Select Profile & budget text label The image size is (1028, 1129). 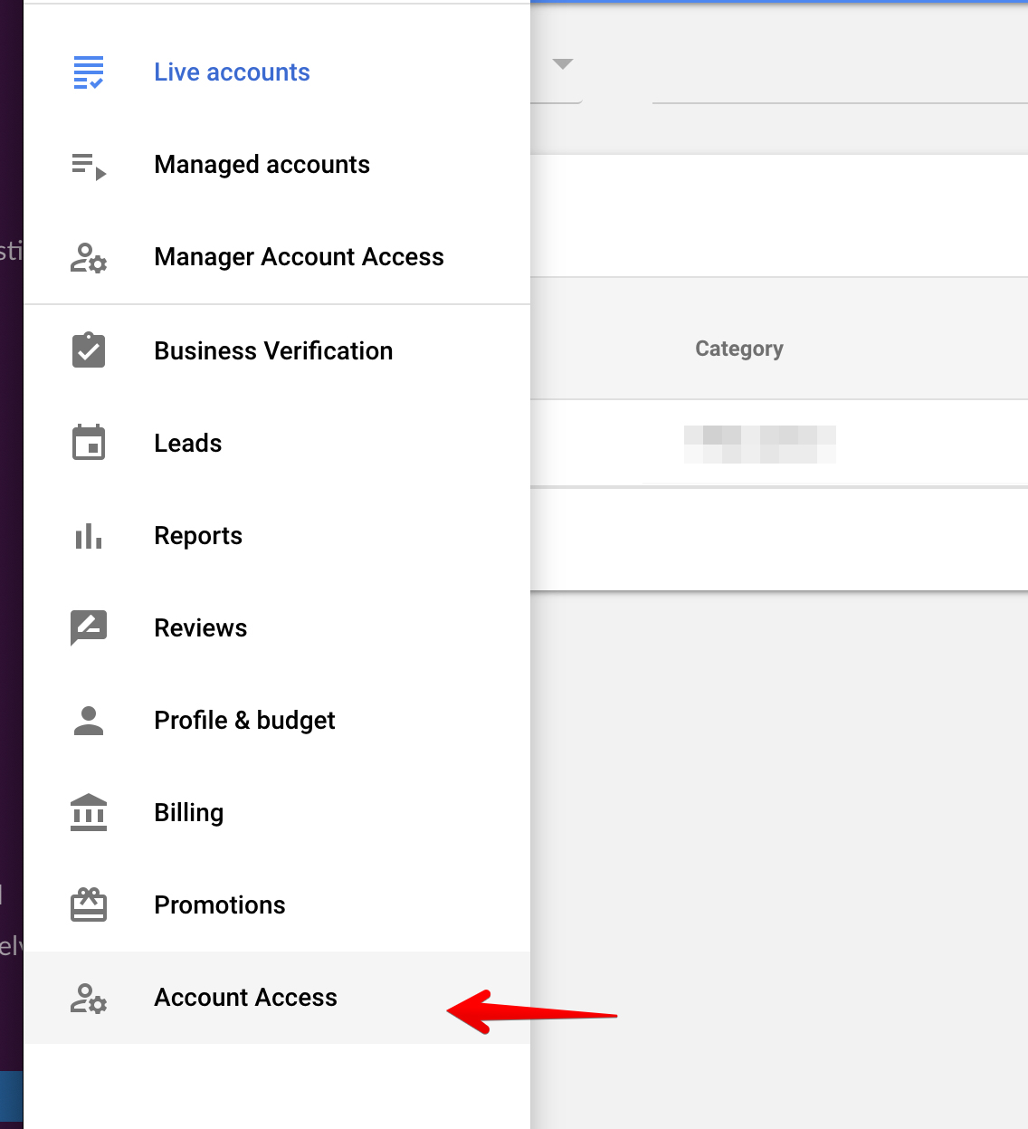click(x=244, y=721)
